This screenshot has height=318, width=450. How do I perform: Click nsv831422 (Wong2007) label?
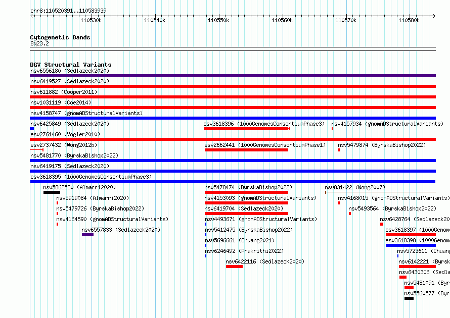click(355, 187)
